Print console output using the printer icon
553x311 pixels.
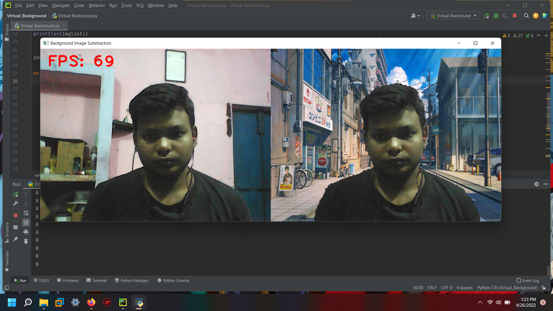point(26,232)
